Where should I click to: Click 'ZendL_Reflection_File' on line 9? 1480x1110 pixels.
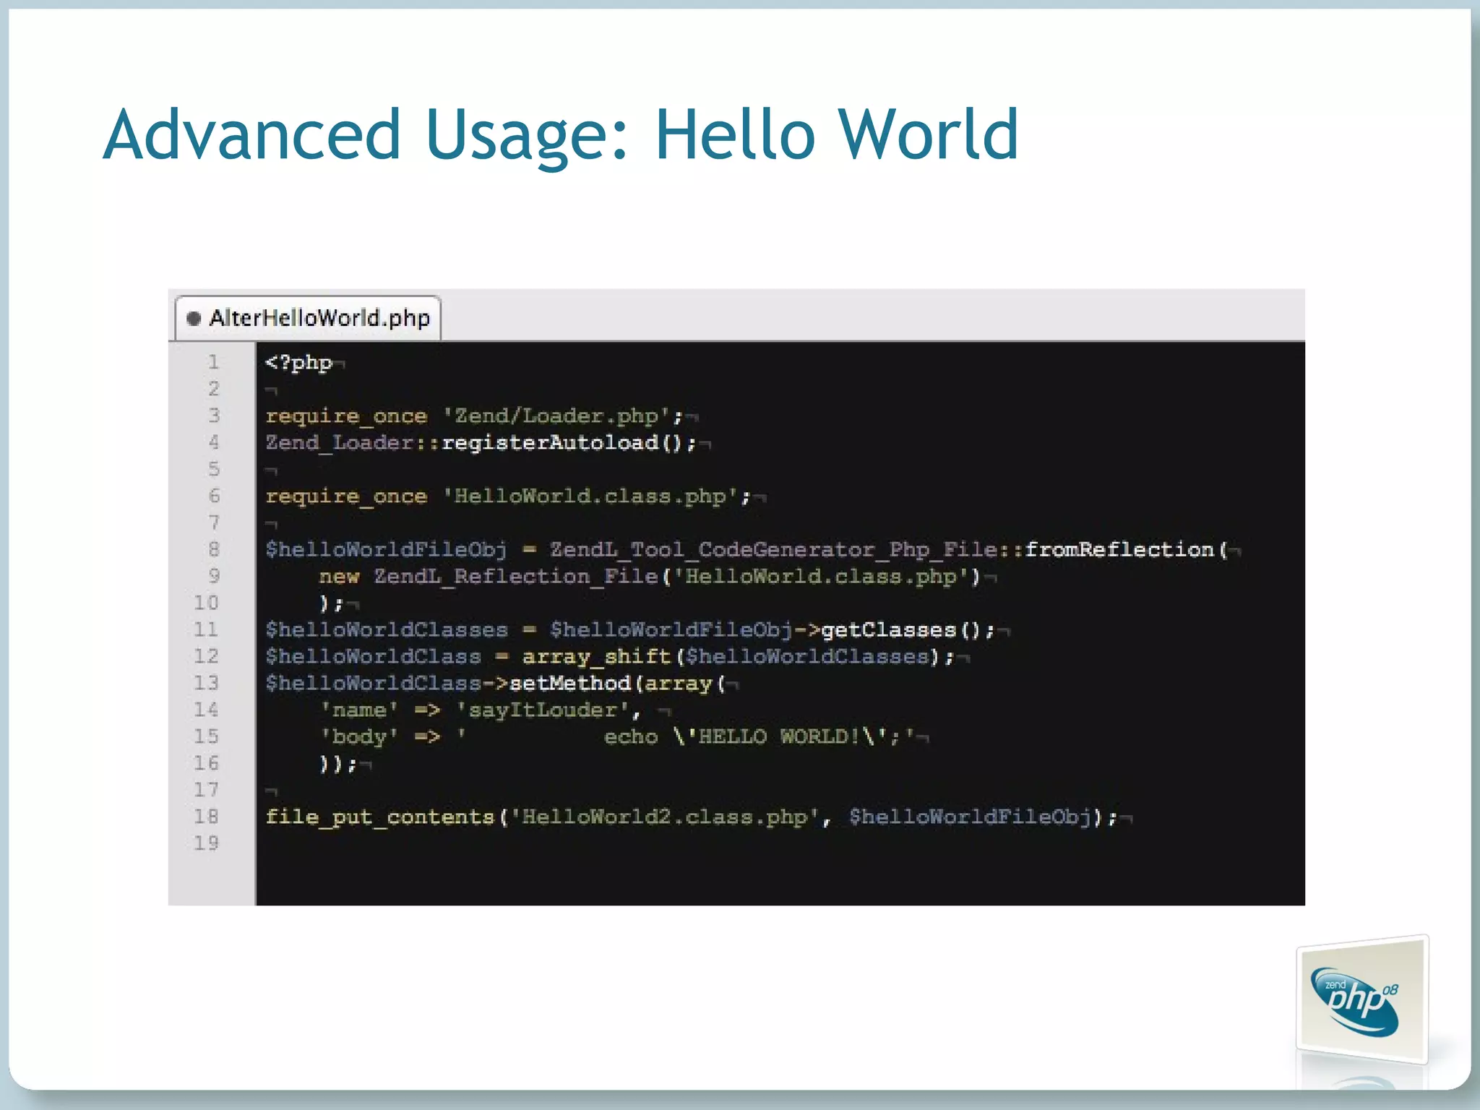coord(515,577)
